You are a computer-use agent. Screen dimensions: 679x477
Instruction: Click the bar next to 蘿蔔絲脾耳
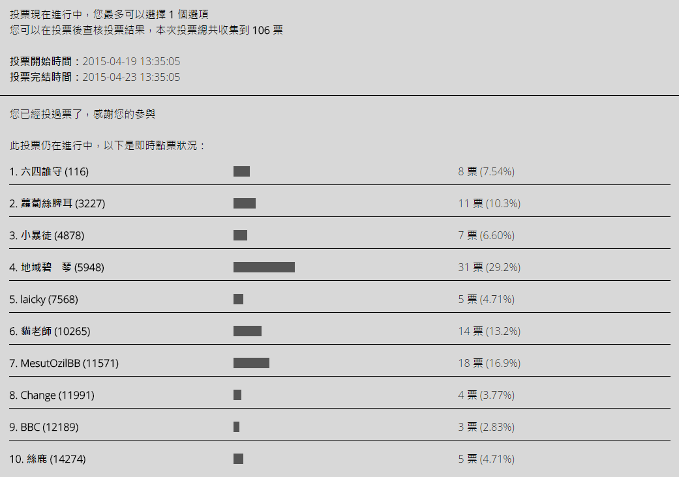coord(245,203)
